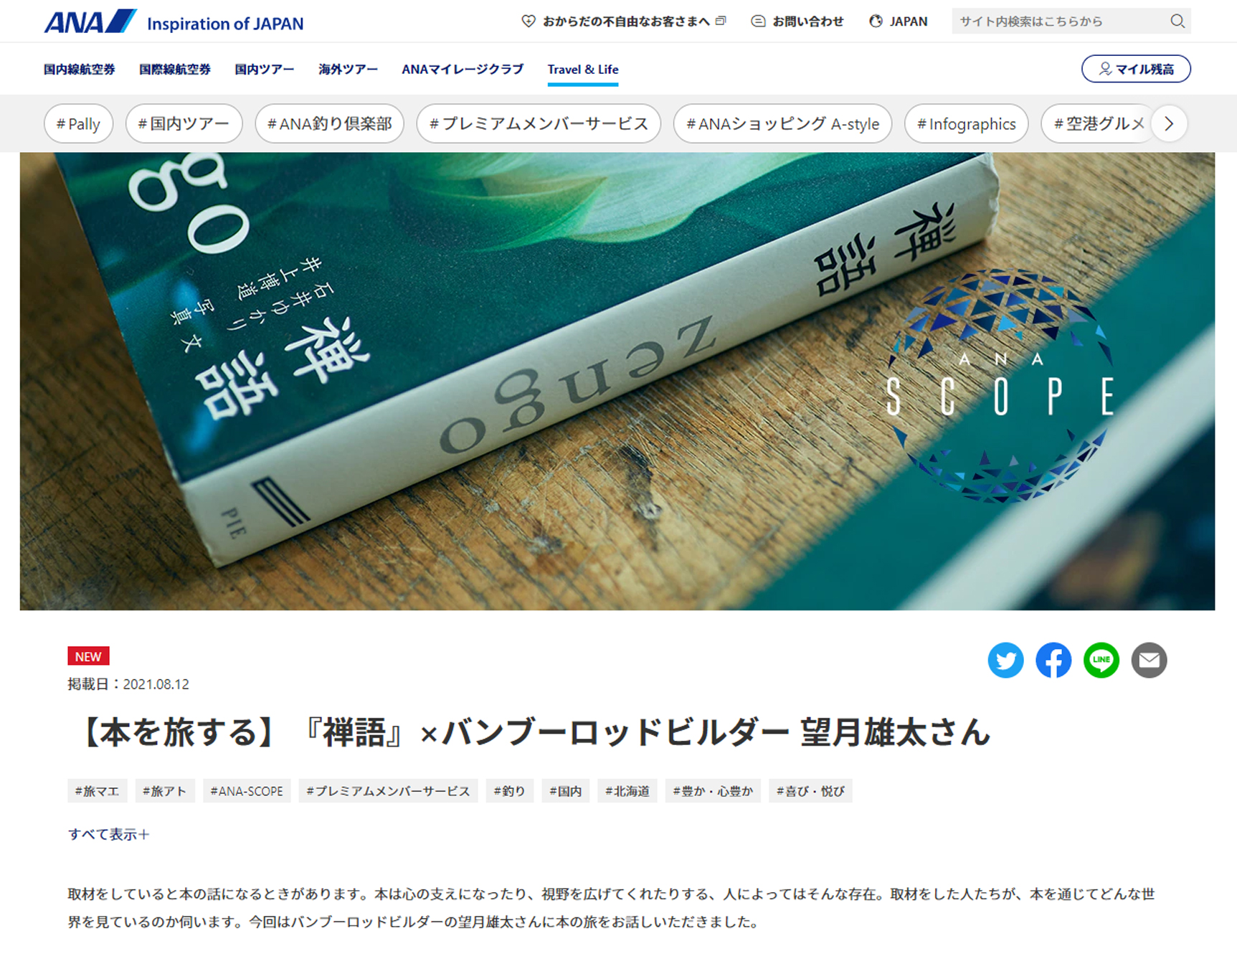
Task: Open ANAマイレージクラブ menu item
Action: pyautogui.click(x=463, y=70)
